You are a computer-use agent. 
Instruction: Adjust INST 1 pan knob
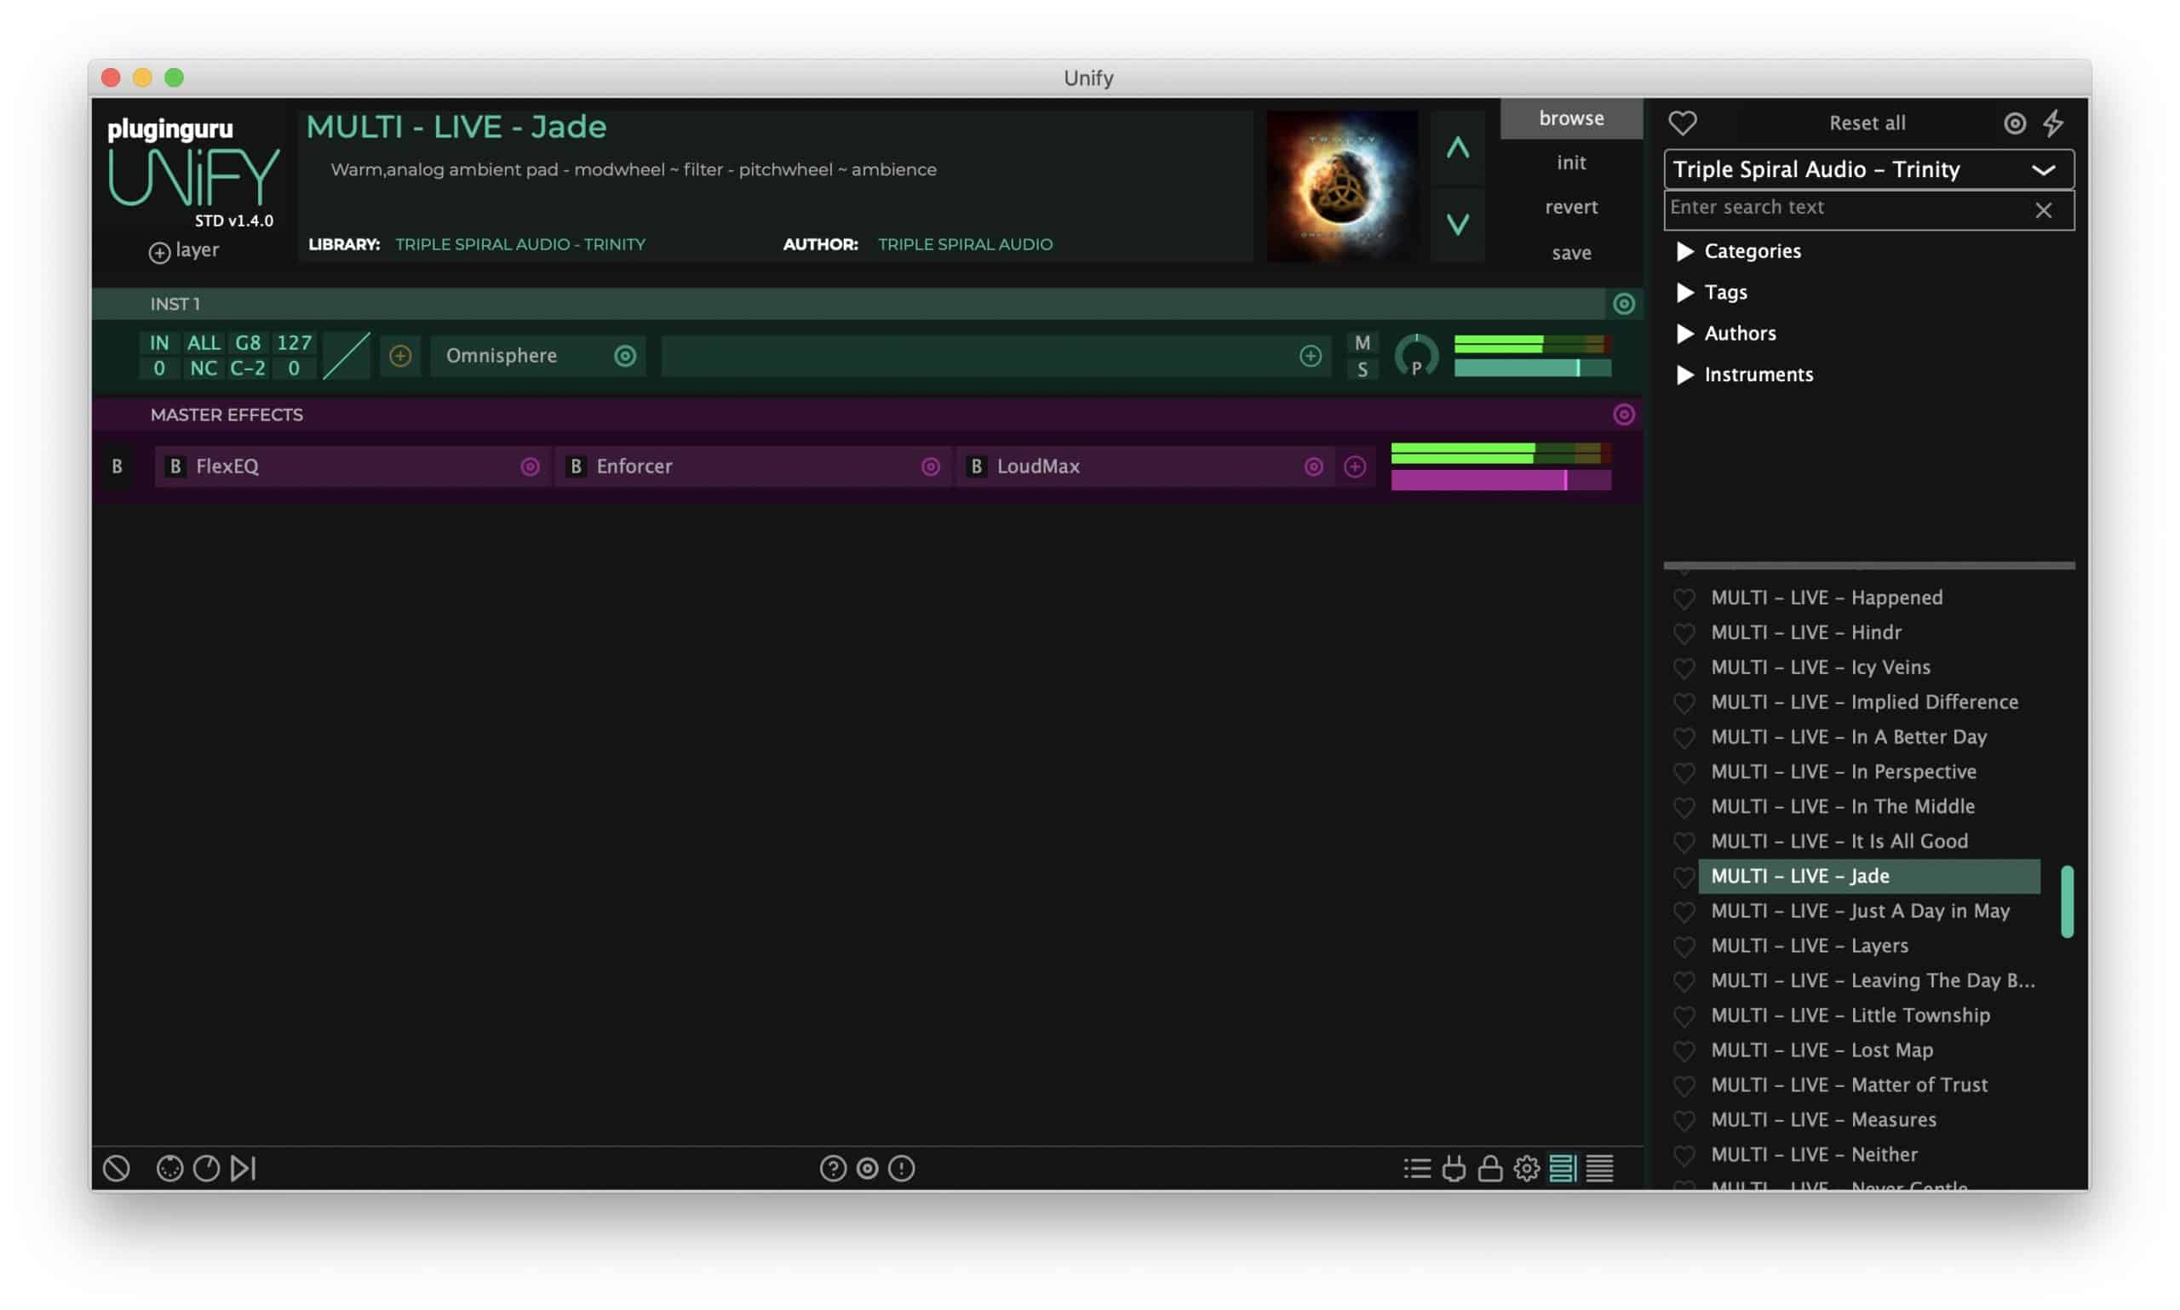coord(1415,357)
